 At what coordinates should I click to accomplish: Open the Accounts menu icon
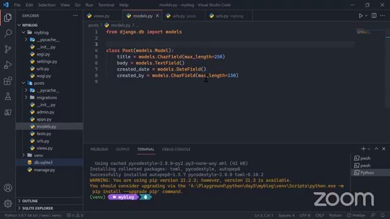point(8,188)
